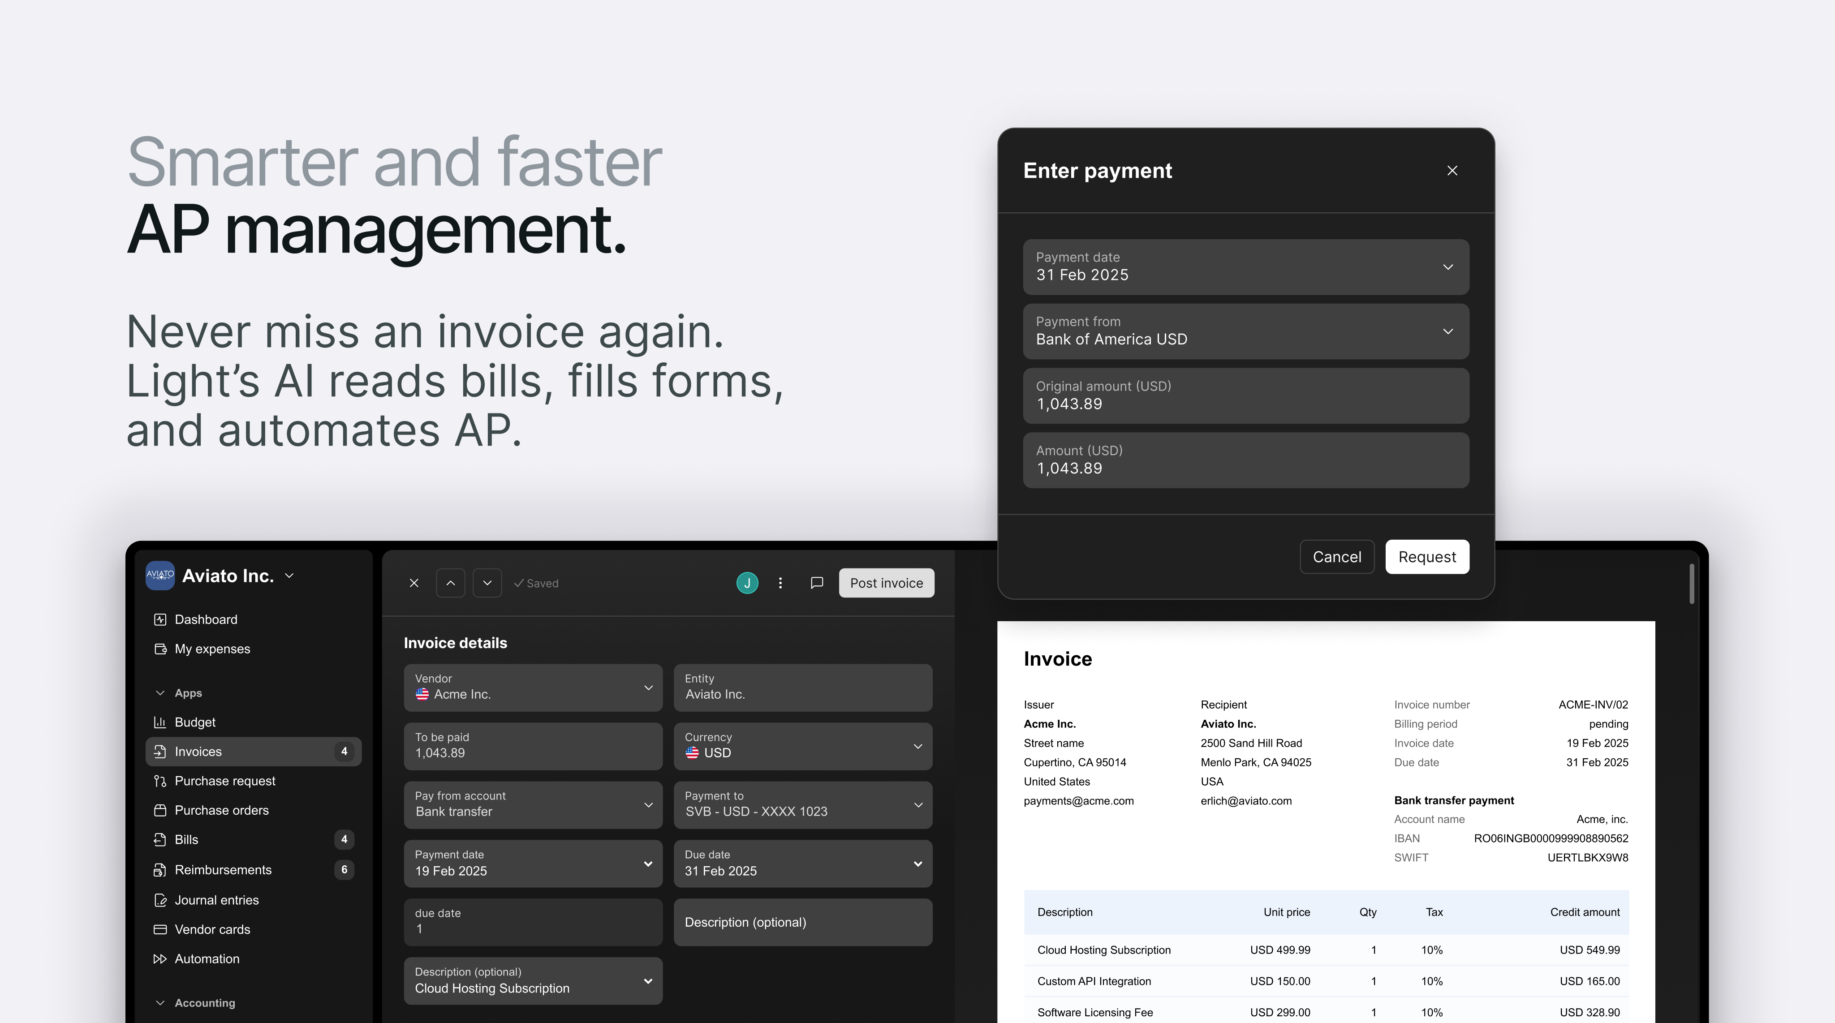Close the Enter payment dialog
This screenshot has height=1023, width=1835.
click(1452, 170)
